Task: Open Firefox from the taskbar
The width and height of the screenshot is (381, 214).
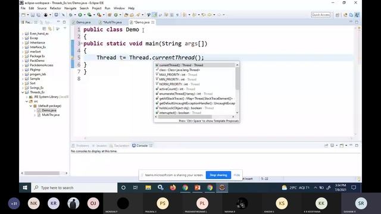Action: pos(173,188)
